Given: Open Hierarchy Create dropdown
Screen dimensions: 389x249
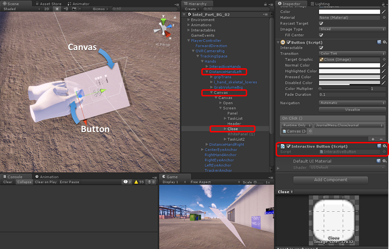Looking at the screenshot, I should pyautogui.click(x=192, y=9).
